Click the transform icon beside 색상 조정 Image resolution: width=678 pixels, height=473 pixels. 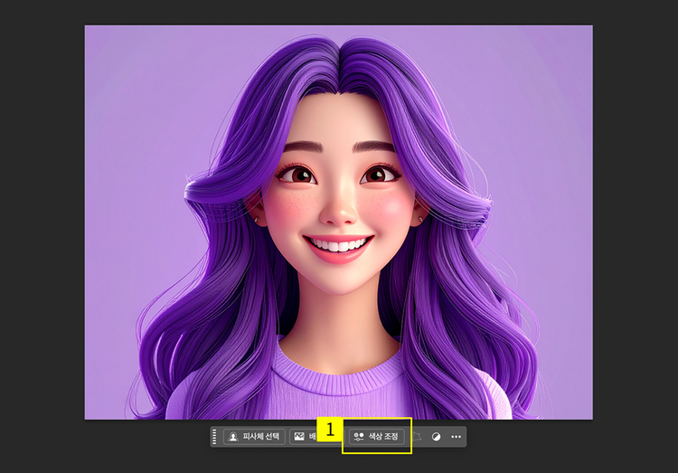click(417, 436)
